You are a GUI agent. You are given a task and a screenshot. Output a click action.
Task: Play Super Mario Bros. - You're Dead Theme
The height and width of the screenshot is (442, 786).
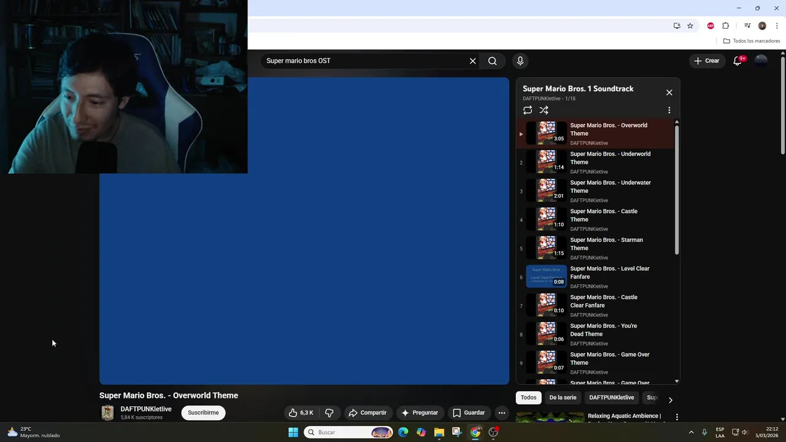596,335
